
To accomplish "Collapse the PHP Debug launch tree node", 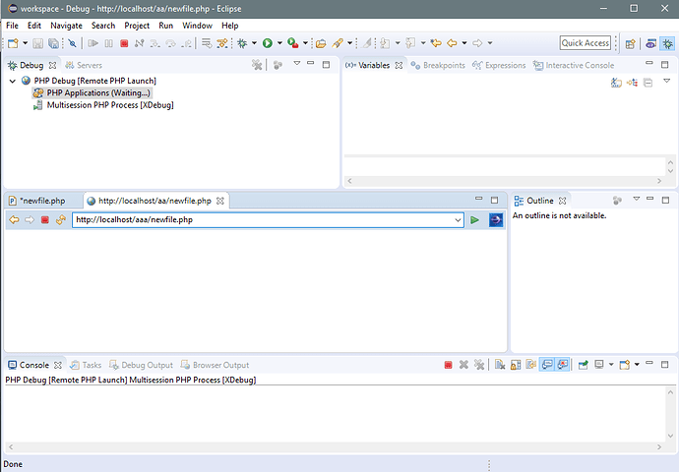I will [x=12, y=81].
